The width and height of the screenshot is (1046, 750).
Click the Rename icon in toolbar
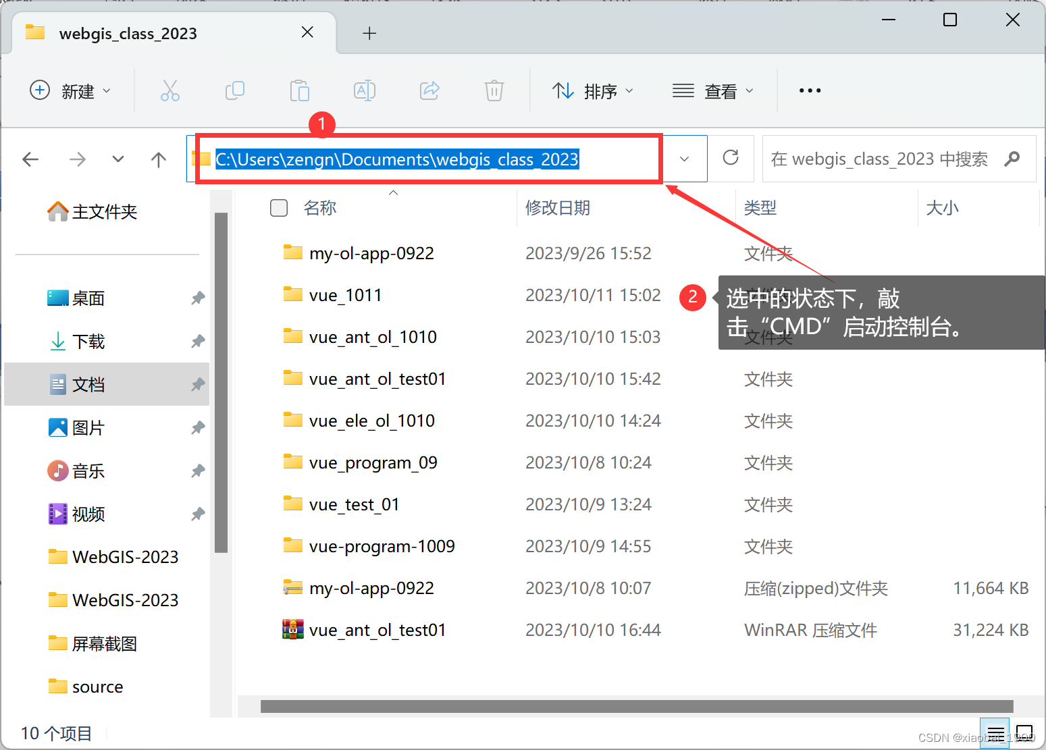coord(365,90)
